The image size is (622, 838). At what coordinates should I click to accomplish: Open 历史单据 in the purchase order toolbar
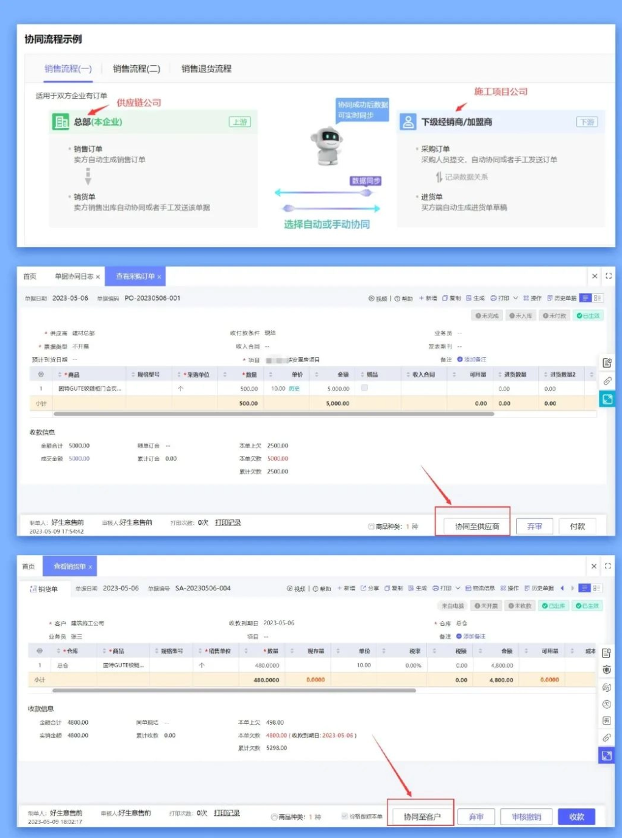tap(562, 299)
